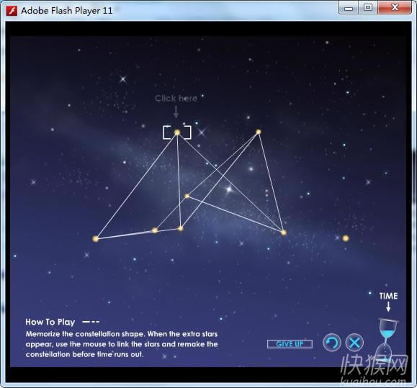
Task: Click the round blue X cancel icon
Action: pos(354,343)
